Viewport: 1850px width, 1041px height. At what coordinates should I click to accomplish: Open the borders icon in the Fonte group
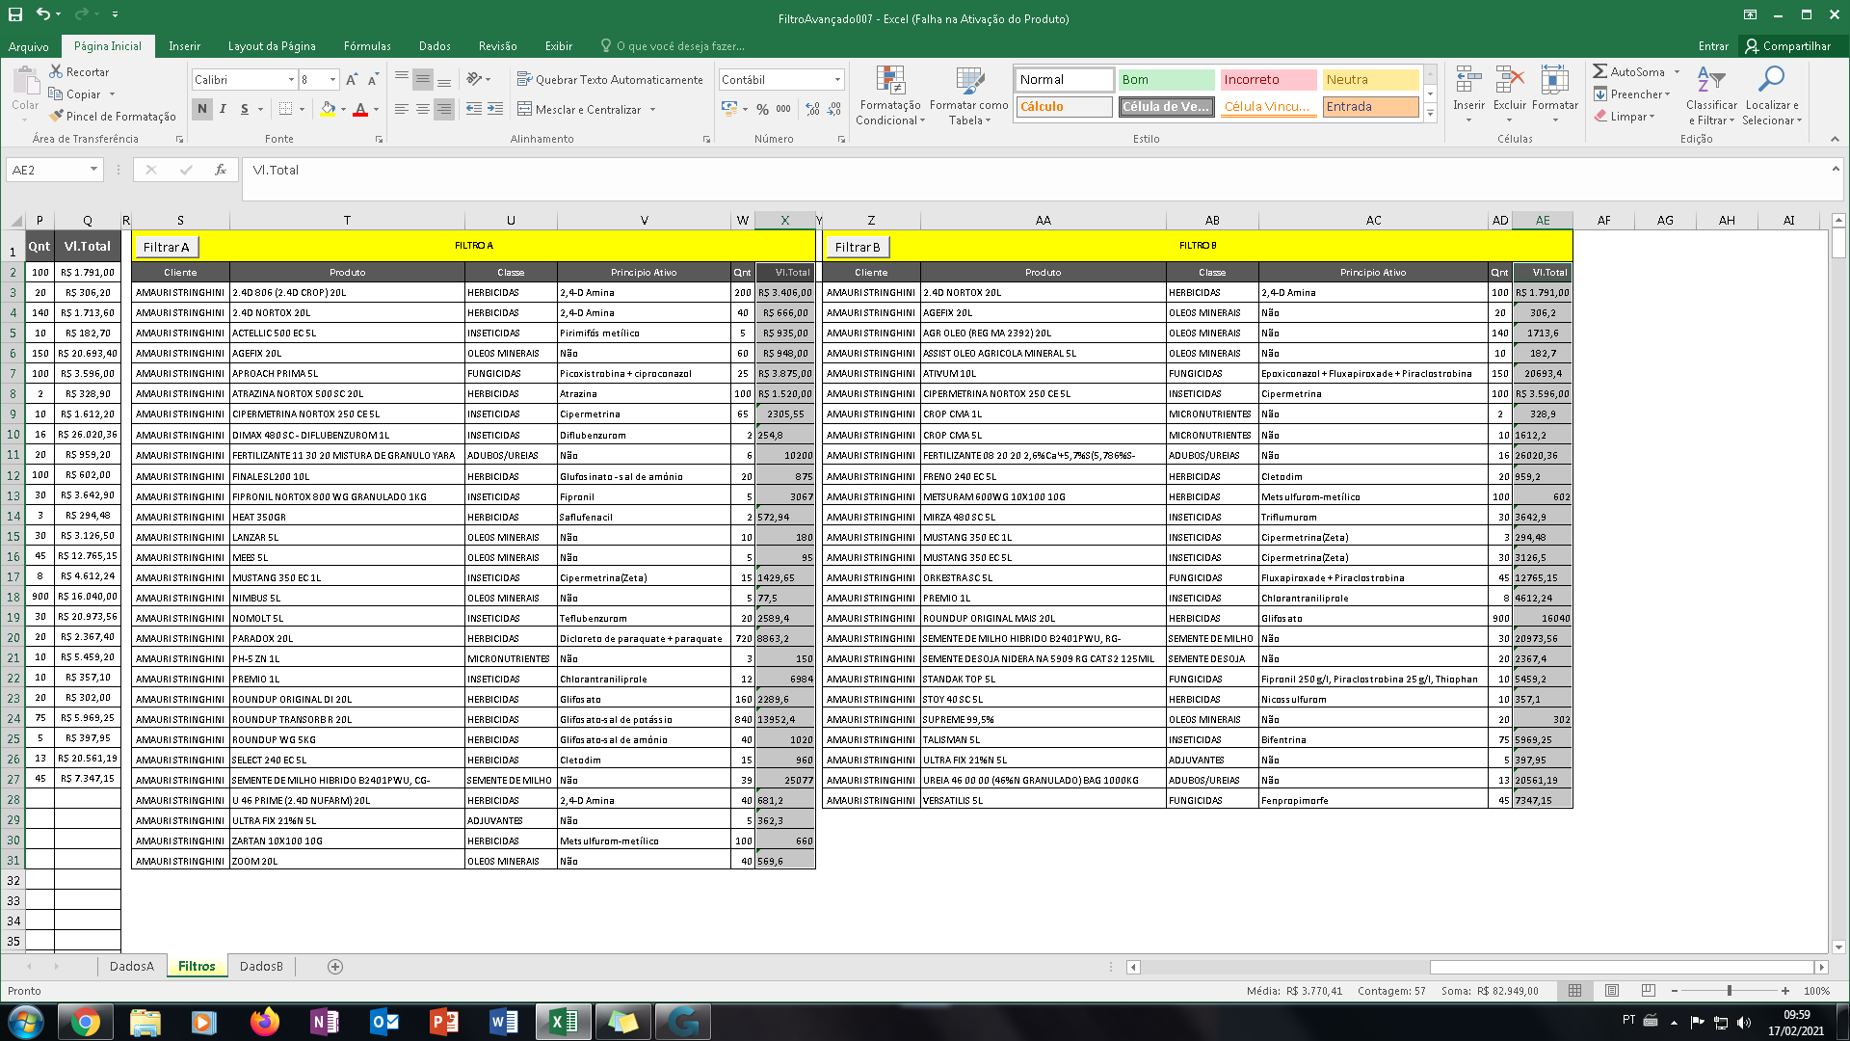tap(285, 109)
